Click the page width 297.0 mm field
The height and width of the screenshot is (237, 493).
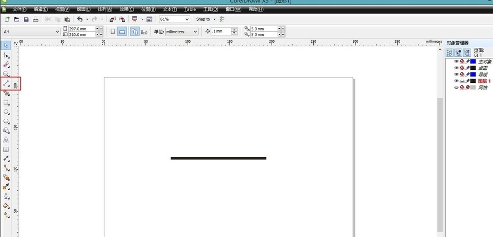pyautogui.click(x=81, y=29)
